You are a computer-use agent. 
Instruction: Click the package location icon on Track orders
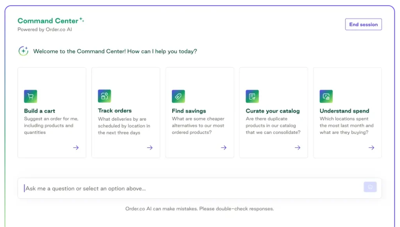click(104, 96)
